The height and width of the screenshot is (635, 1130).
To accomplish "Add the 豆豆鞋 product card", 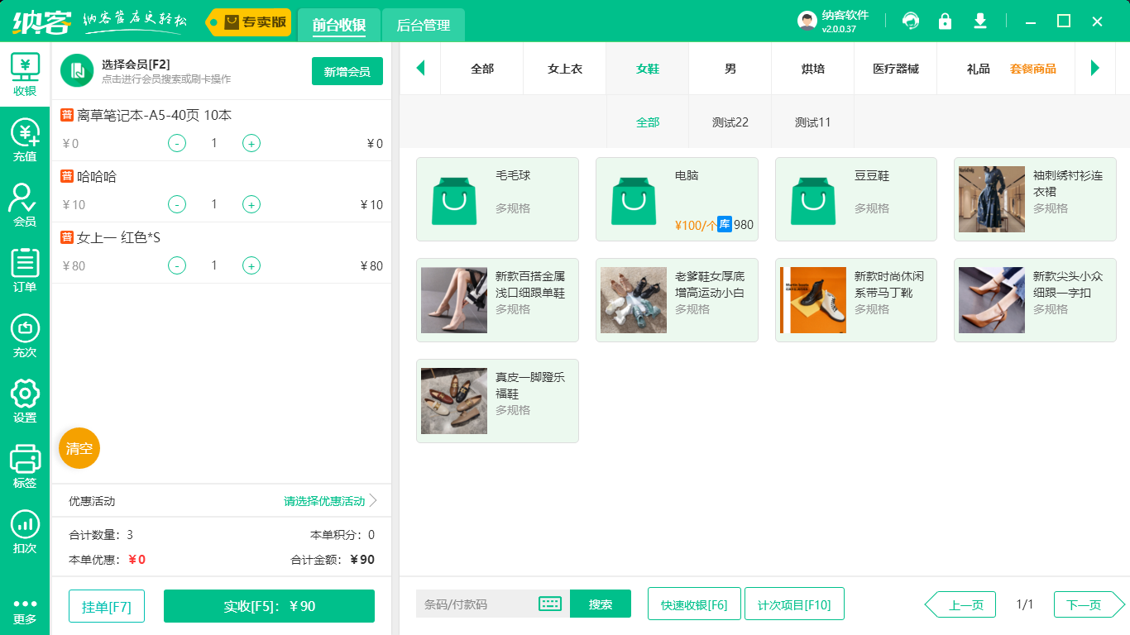I will 856,199.
